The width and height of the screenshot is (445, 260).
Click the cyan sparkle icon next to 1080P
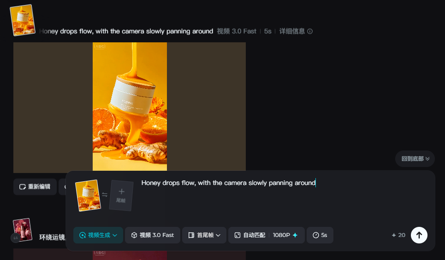pos(295,235)
